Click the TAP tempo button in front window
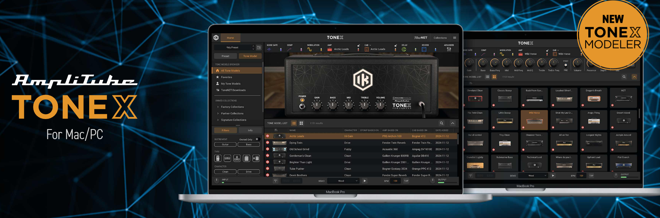This screenshot has height=218, width=660. 406,181
